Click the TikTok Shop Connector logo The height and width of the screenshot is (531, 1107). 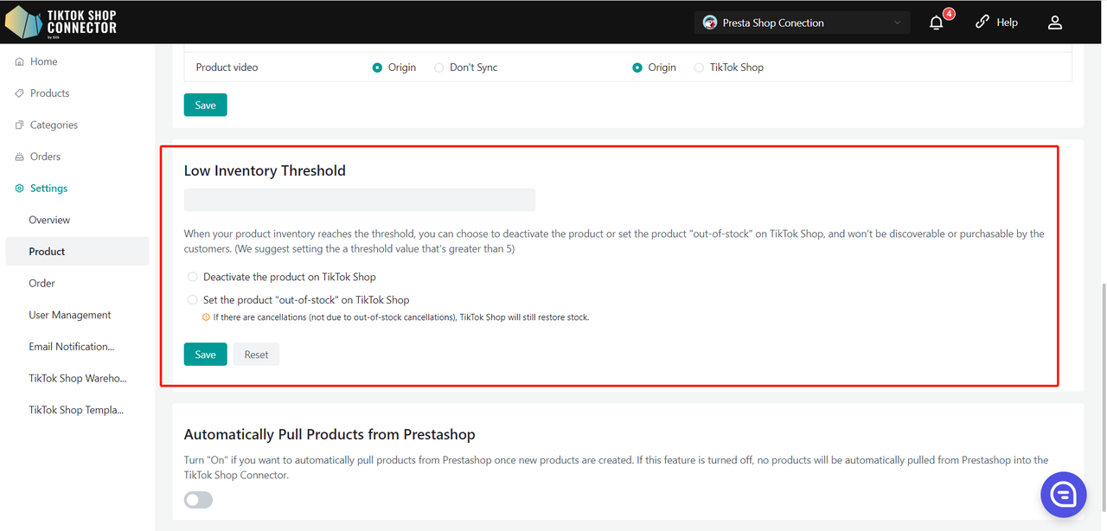61,22
